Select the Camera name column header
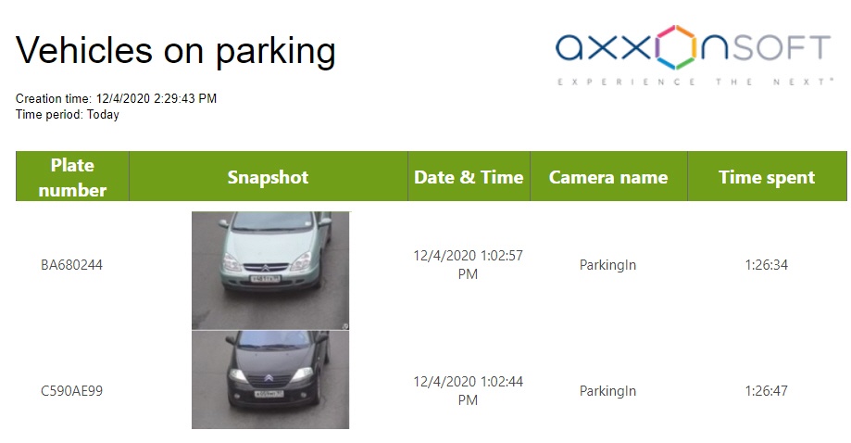The image size is (851, 443). [608, 177]
